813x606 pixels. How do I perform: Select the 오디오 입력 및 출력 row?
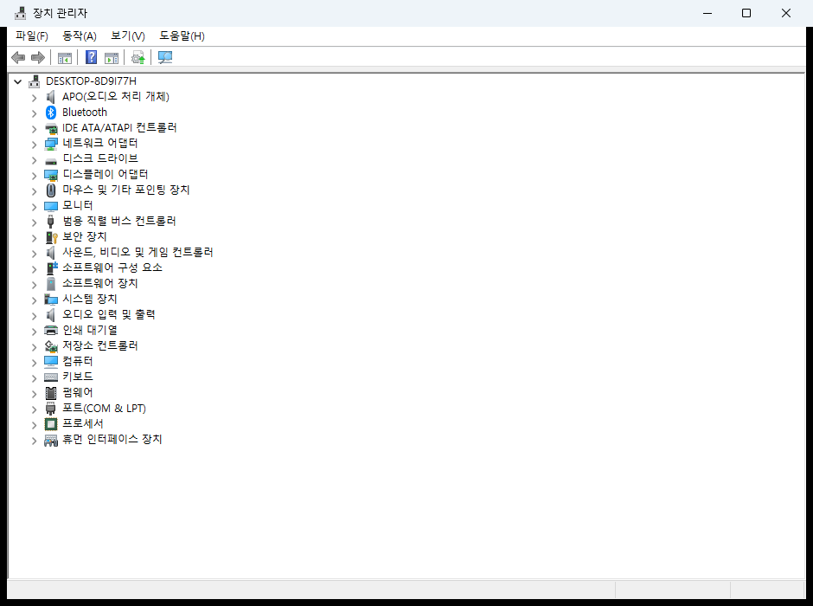coord(108,314)
